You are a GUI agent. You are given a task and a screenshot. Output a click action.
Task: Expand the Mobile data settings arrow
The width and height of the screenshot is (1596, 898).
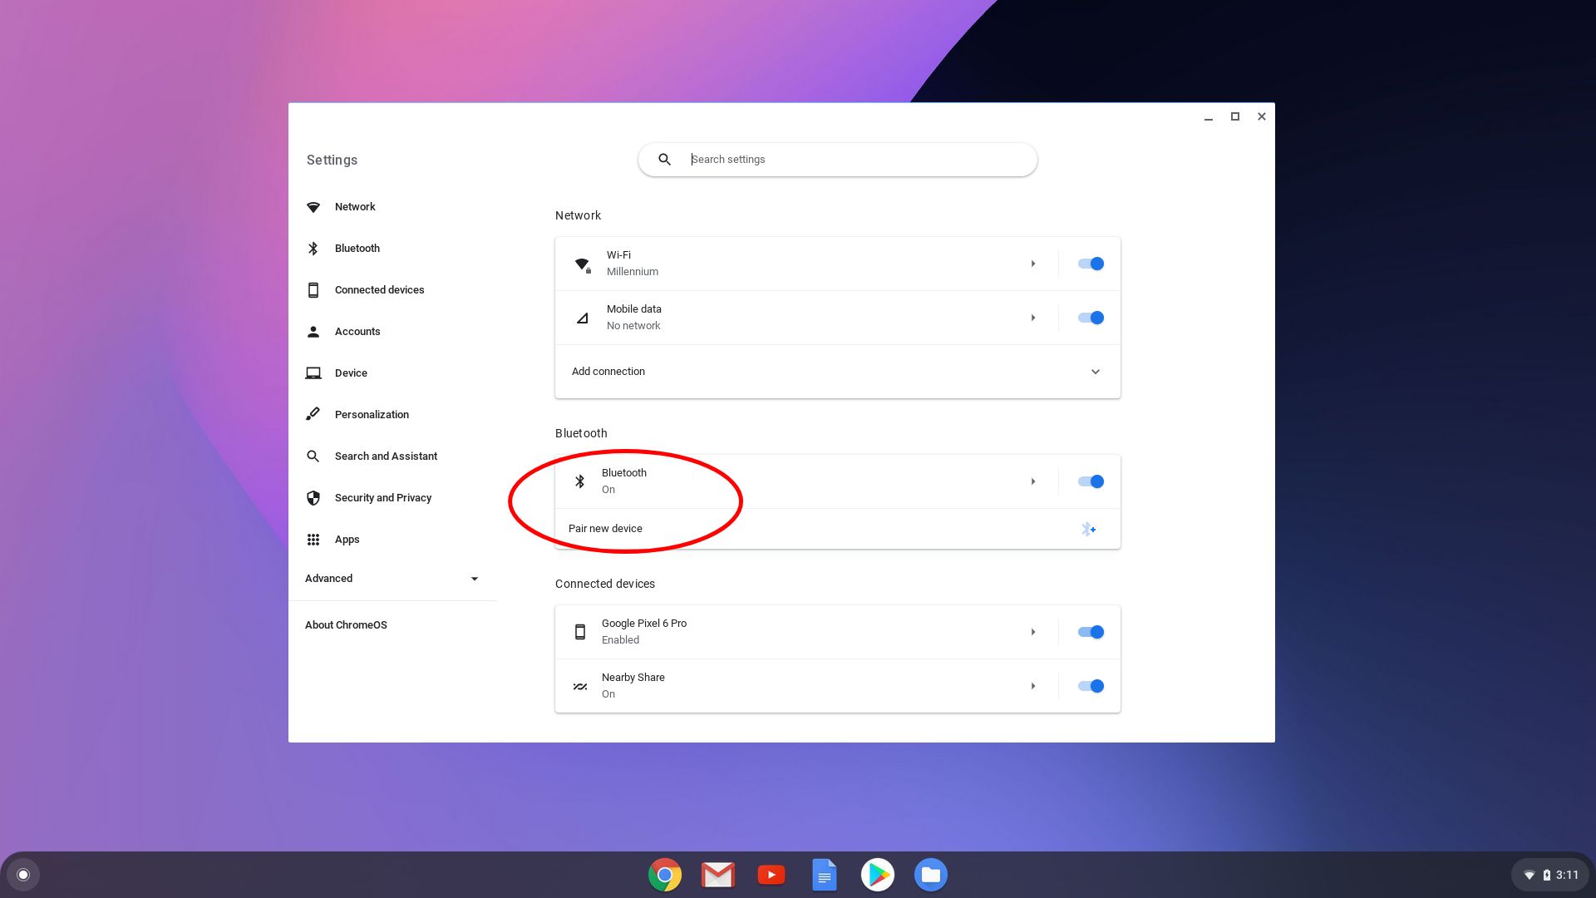coord(1031,317)
